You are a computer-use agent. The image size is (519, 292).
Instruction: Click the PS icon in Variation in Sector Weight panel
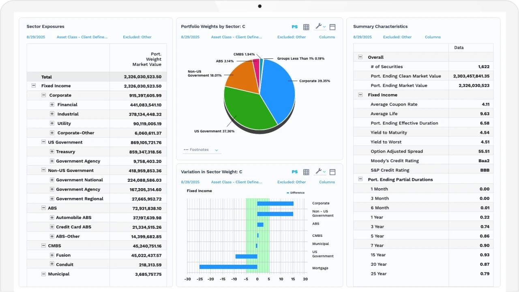tap(295, 172)
